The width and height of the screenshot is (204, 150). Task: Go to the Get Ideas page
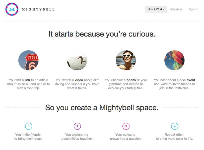(176, 9)
